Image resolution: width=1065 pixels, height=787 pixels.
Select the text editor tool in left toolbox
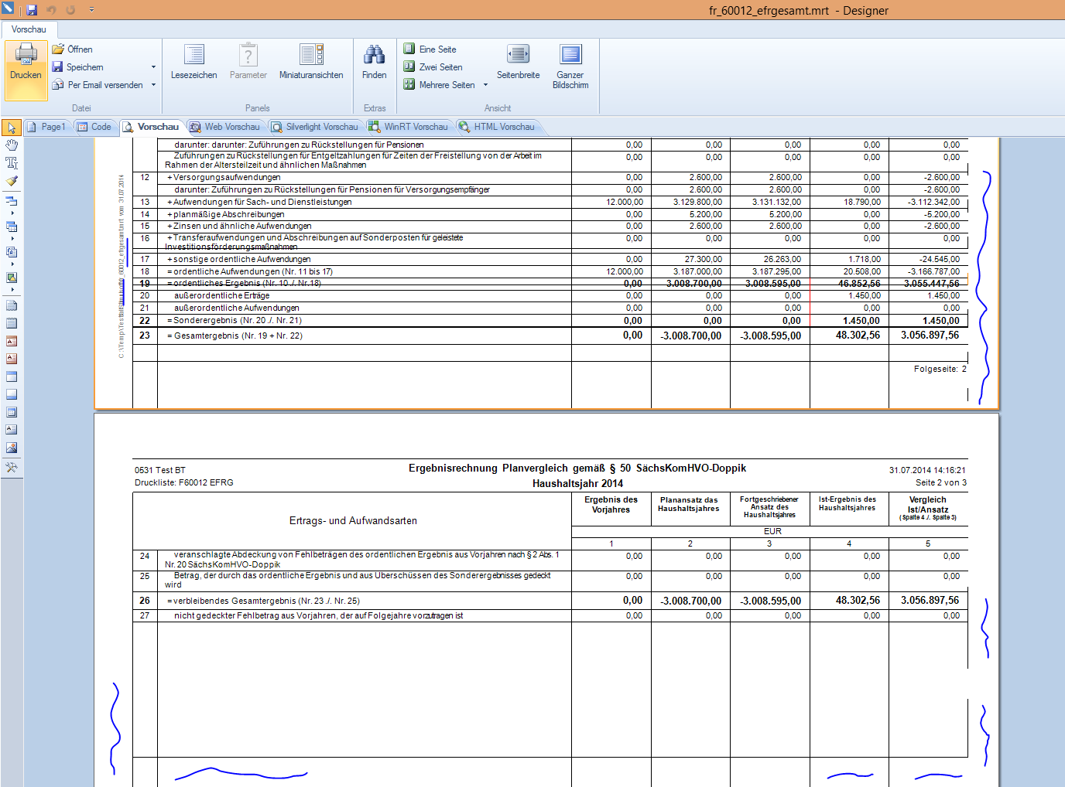pos(12,163)
